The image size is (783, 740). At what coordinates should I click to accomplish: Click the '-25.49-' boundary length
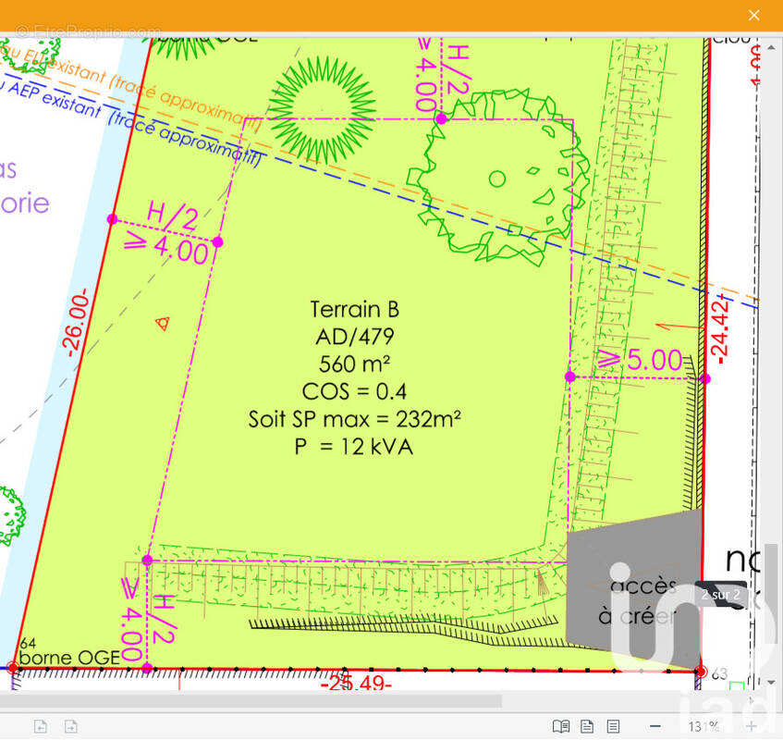pos(356,683)
